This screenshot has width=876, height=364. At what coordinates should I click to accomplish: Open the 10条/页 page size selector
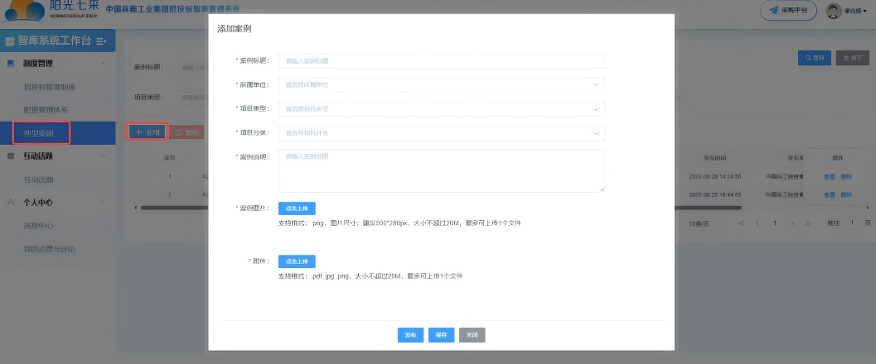tap(704, 223)
